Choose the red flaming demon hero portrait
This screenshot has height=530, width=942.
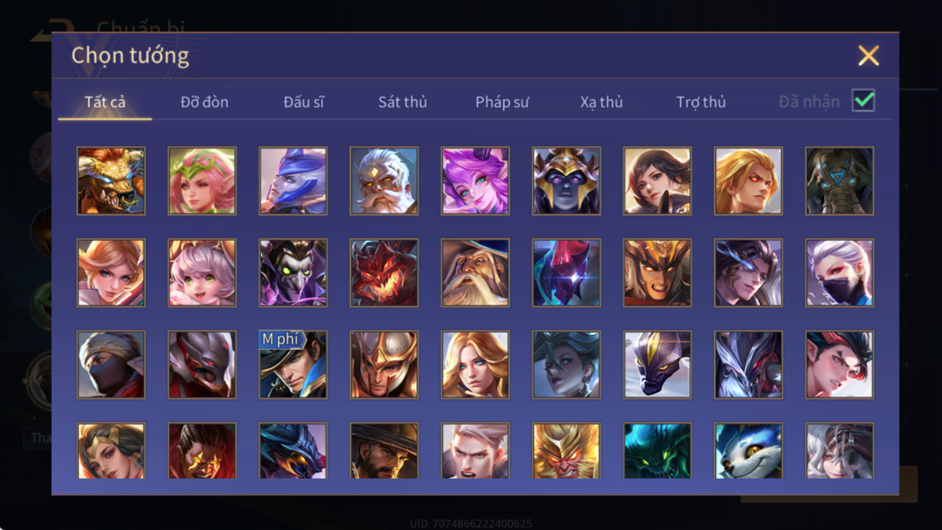point(384,273)
